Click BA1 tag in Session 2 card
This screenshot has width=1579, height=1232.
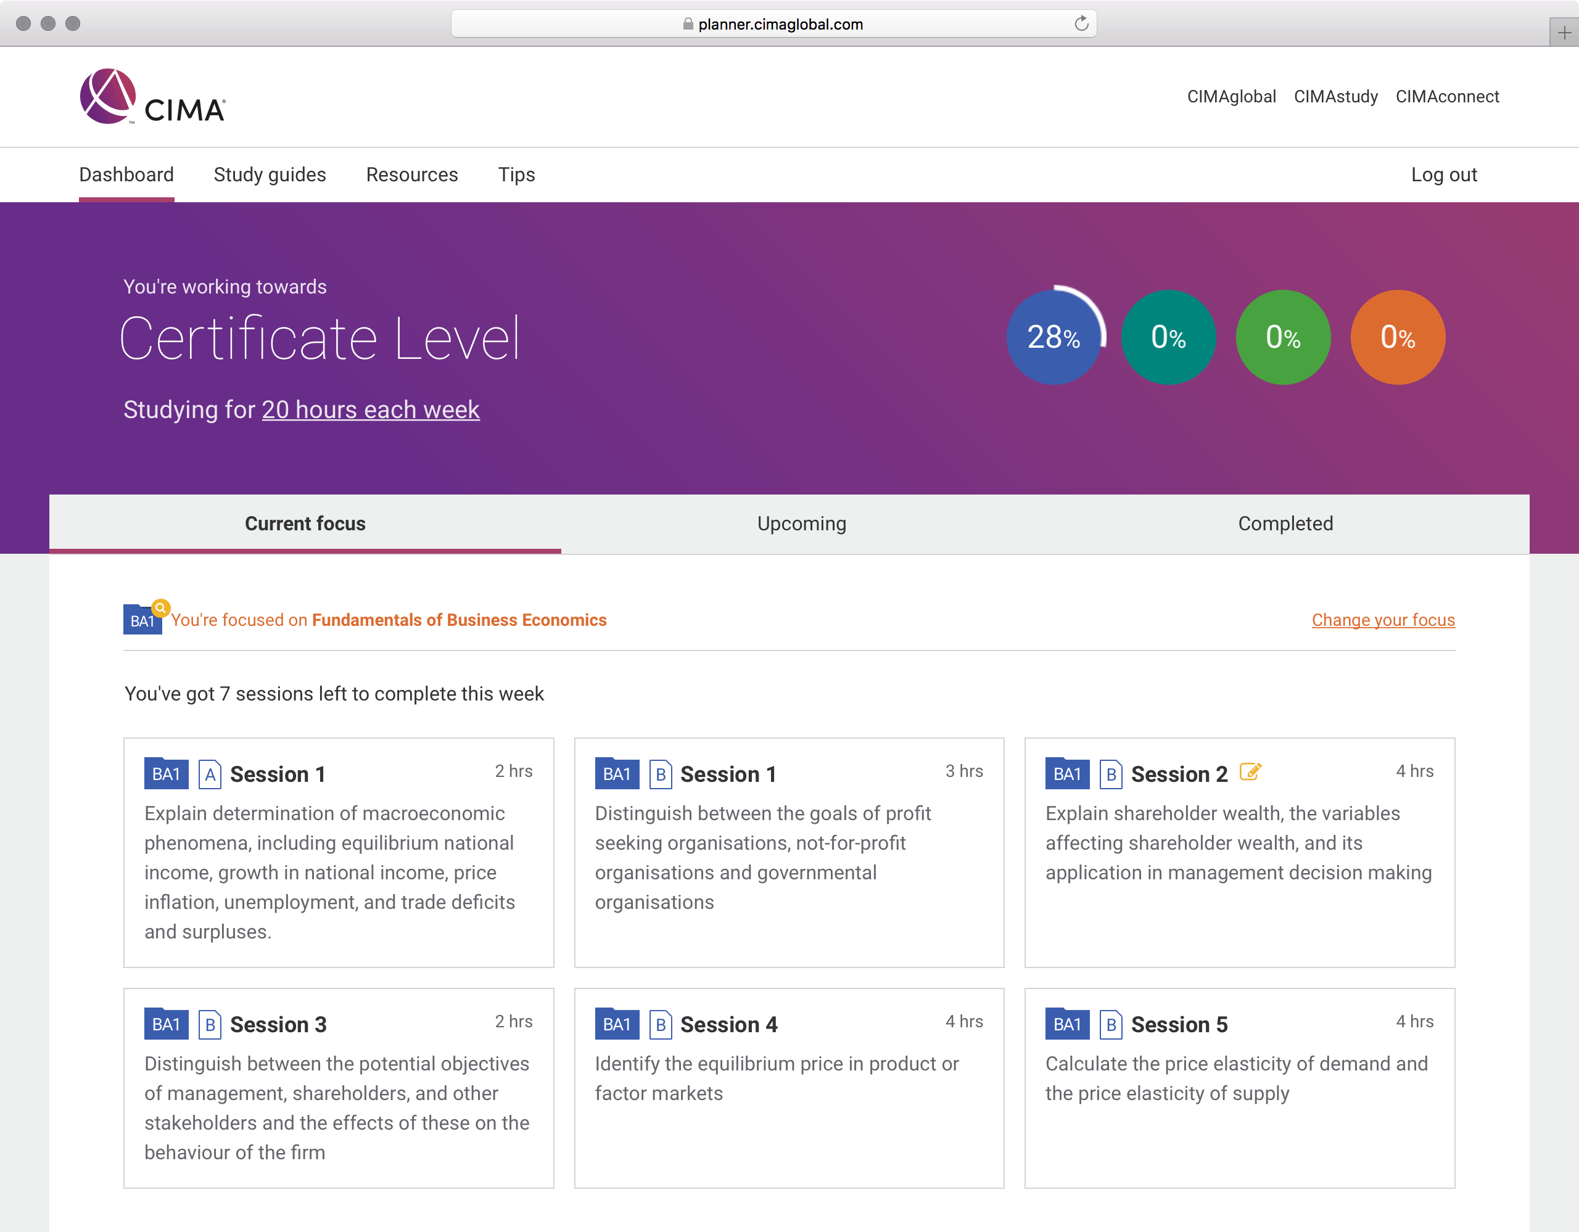pyautogui.click(x=1067, y=774)
